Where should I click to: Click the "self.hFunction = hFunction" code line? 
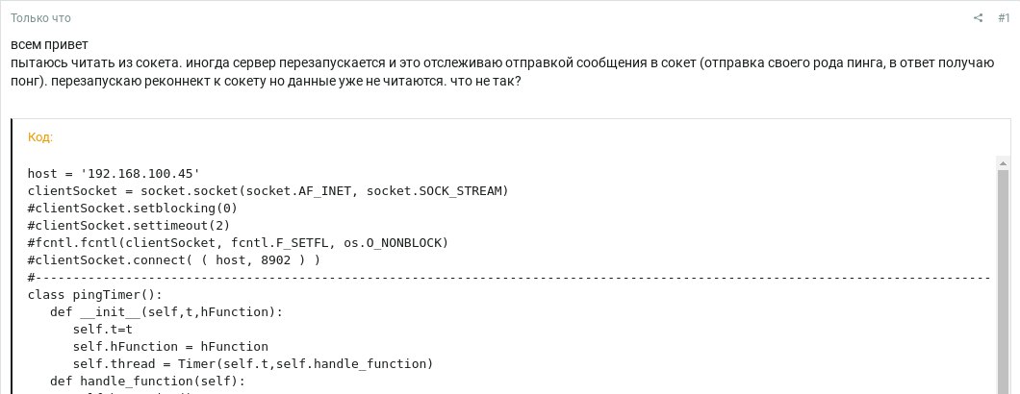pyautogui.click(x=170, y=347)
